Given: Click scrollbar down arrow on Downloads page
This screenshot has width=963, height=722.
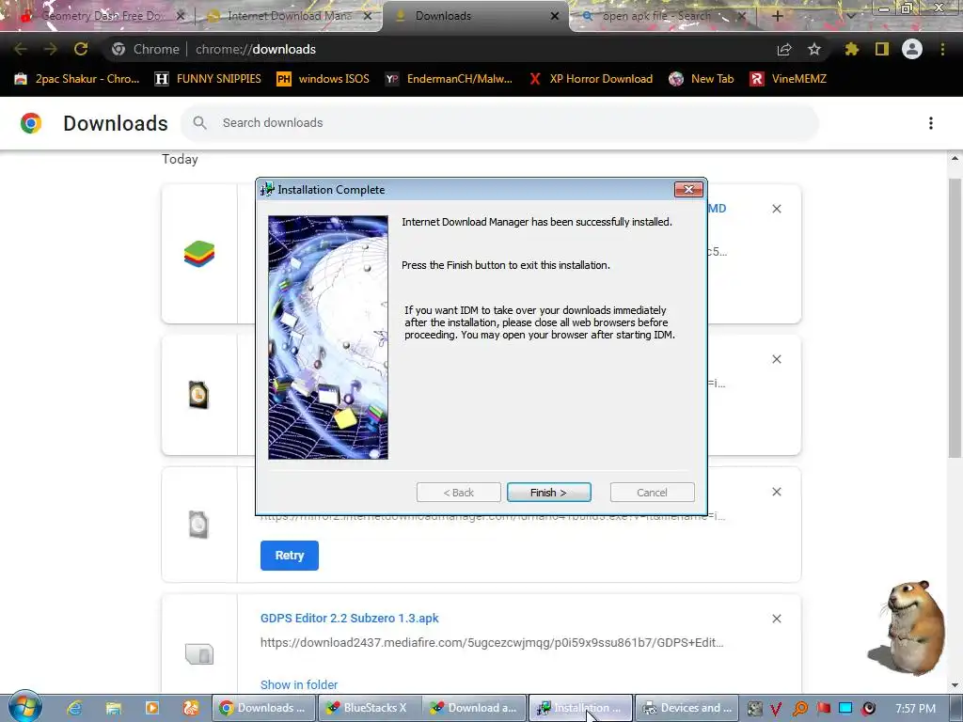Looking at the screenshot, I should 955,685.
